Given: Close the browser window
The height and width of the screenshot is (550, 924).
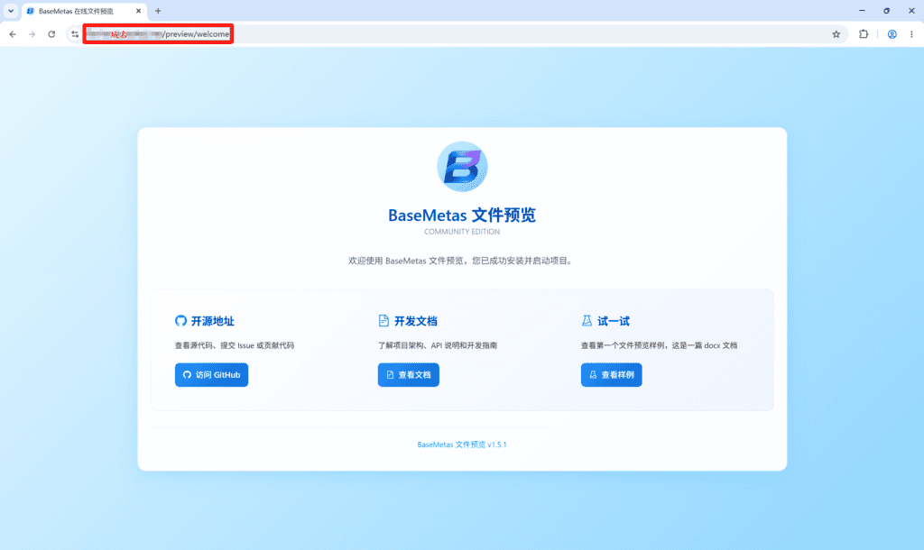Looking at the screenshot, I should click(x=911, y=11).
